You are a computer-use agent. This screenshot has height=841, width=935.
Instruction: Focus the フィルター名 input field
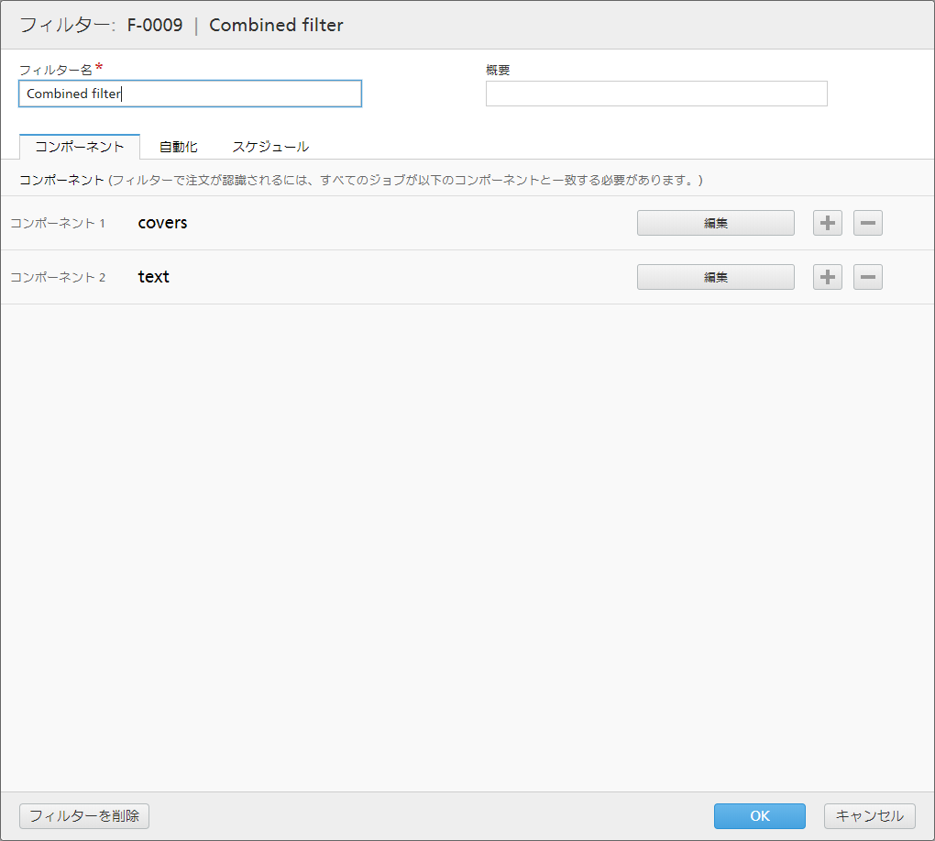pyautogui.click(x=190, y=94)
